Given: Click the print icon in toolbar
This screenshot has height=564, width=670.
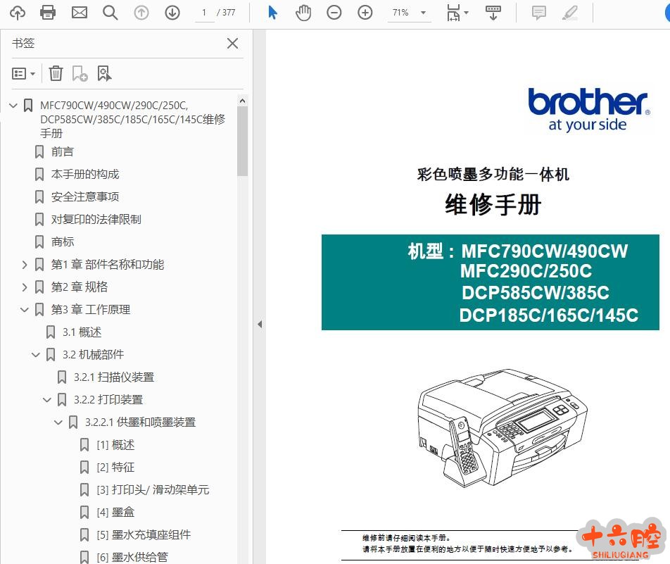Looking at the screenshot, I should (x=48, y=13).
